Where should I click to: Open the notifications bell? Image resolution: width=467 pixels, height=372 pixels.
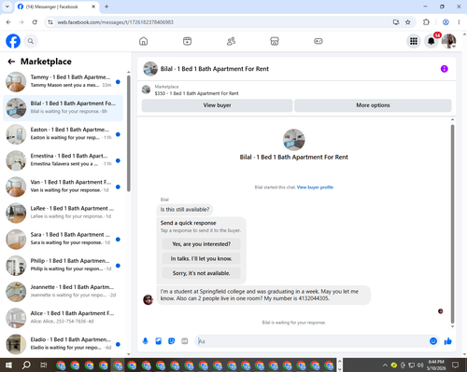tap(432, 41)
